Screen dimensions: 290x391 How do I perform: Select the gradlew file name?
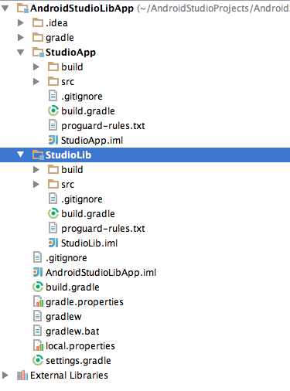coord(63,317)
